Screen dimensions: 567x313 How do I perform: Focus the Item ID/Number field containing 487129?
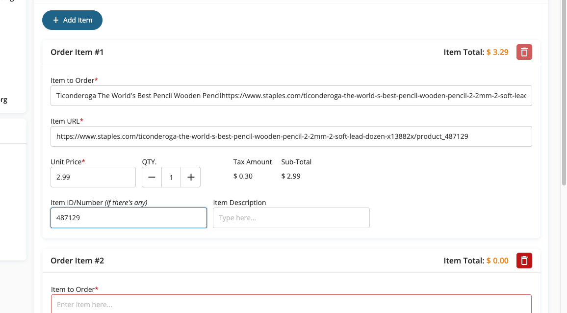[x=129, y=218]
